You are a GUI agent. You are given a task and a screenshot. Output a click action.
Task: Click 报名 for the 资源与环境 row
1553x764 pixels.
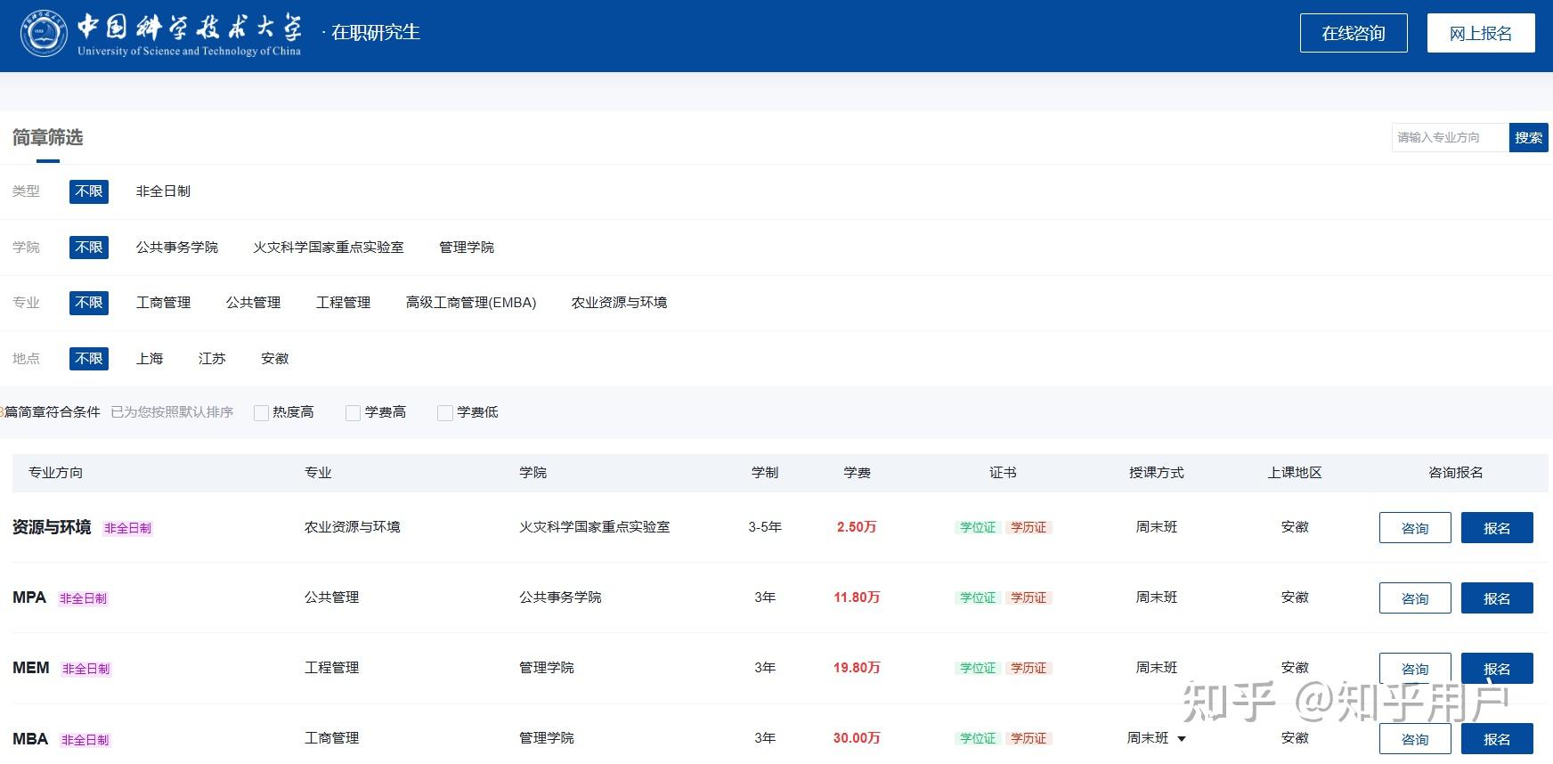(x=1497, y=528)
